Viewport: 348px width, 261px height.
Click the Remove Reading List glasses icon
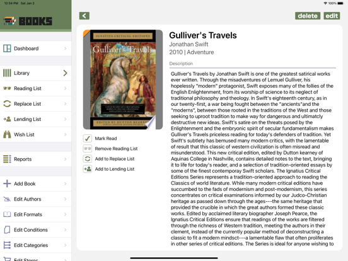coord(88,149)
